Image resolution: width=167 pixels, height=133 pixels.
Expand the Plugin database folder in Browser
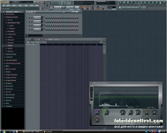11,75
